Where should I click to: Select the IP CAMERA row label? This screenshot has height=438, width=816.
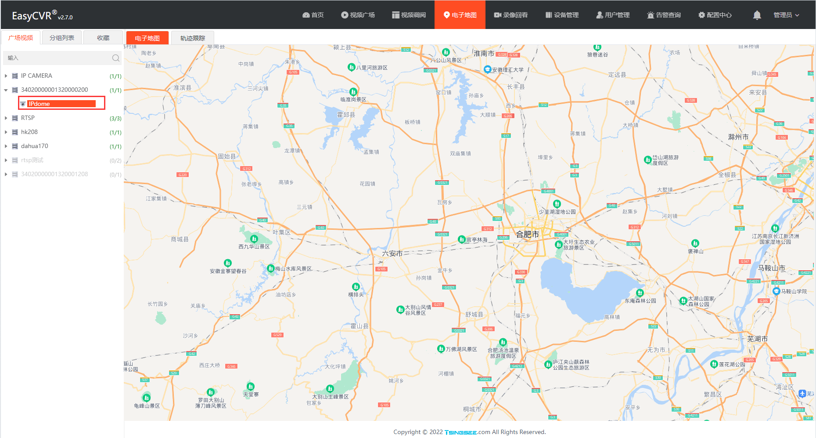(x=36, y=76)
